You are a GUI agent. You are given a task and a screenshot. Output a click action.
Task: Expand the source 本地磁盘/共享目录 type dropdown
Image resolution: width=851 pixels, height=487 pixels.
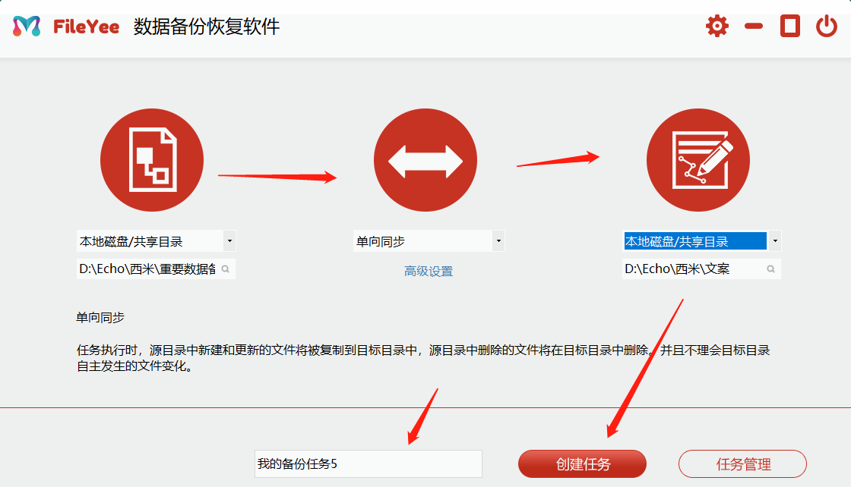[x=229, y=240]
